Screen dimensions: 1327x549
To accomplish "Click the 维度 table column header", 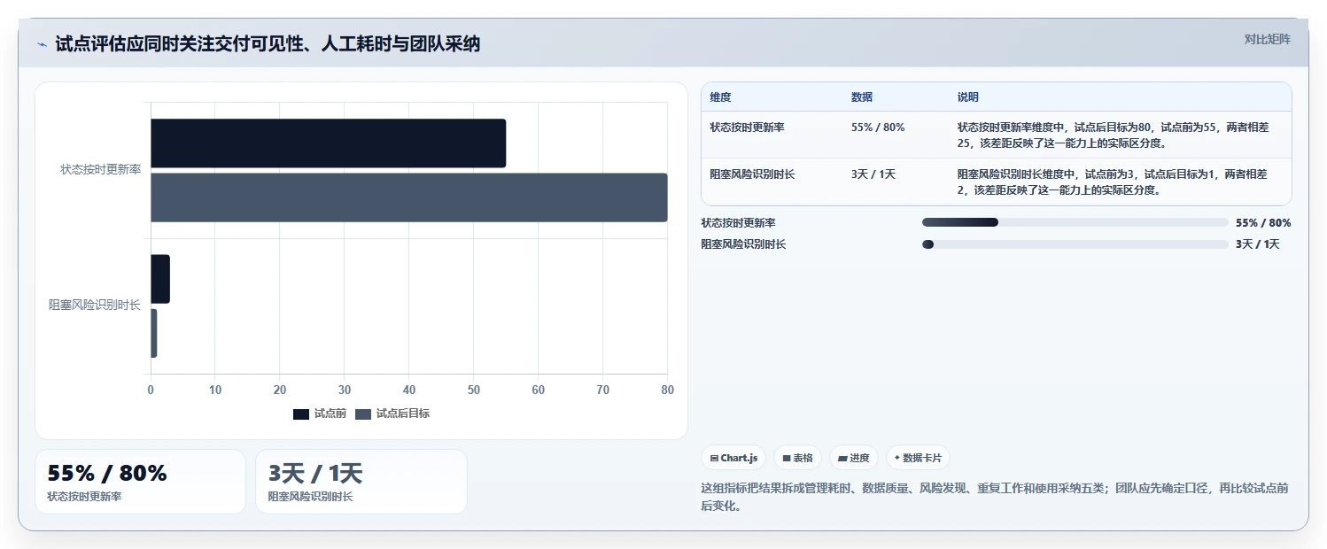I will coord(720,97).
